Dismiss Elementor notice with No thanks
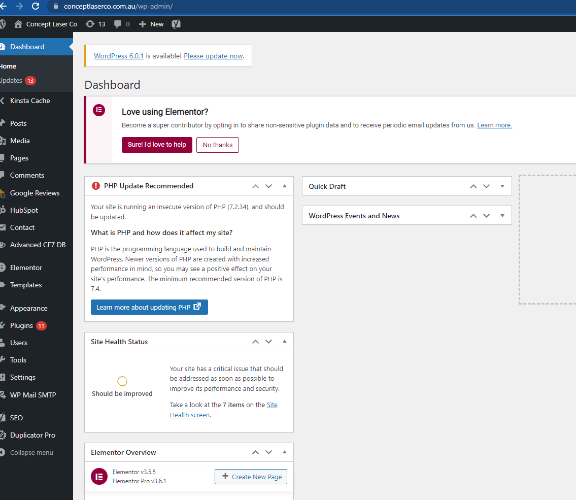576x500 pixels. click(x=218, y=145)
